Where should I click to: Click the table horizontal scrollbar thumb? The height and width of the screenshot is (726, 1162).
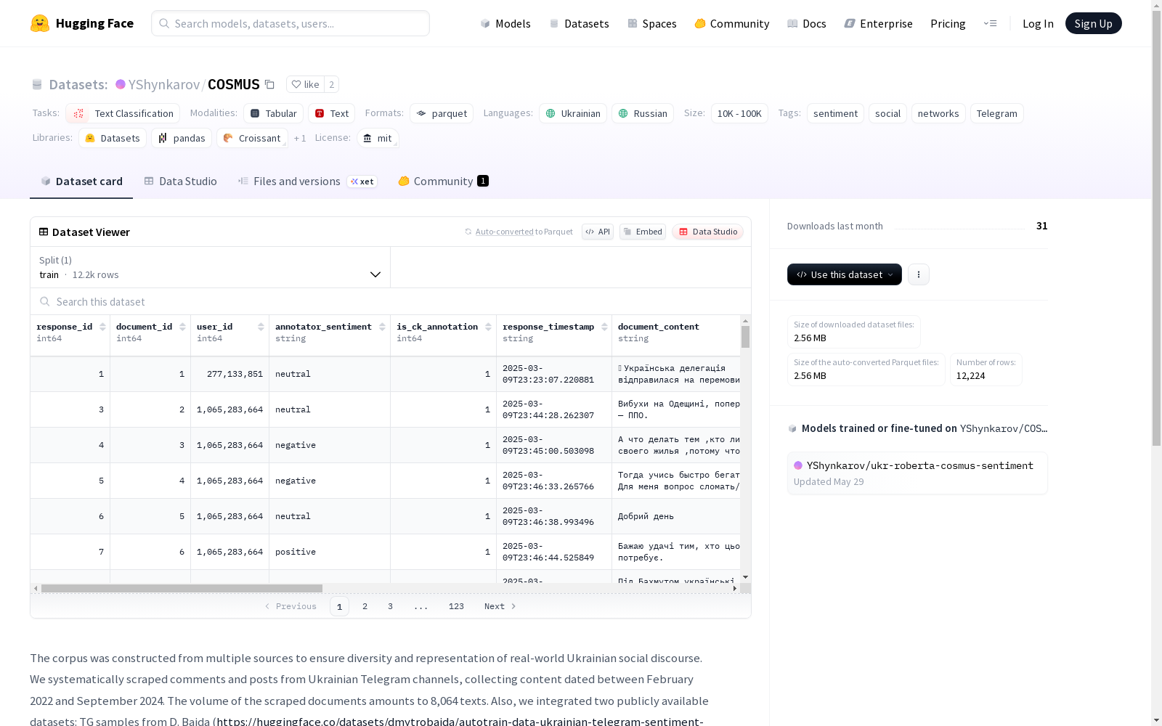coord(182,588)
